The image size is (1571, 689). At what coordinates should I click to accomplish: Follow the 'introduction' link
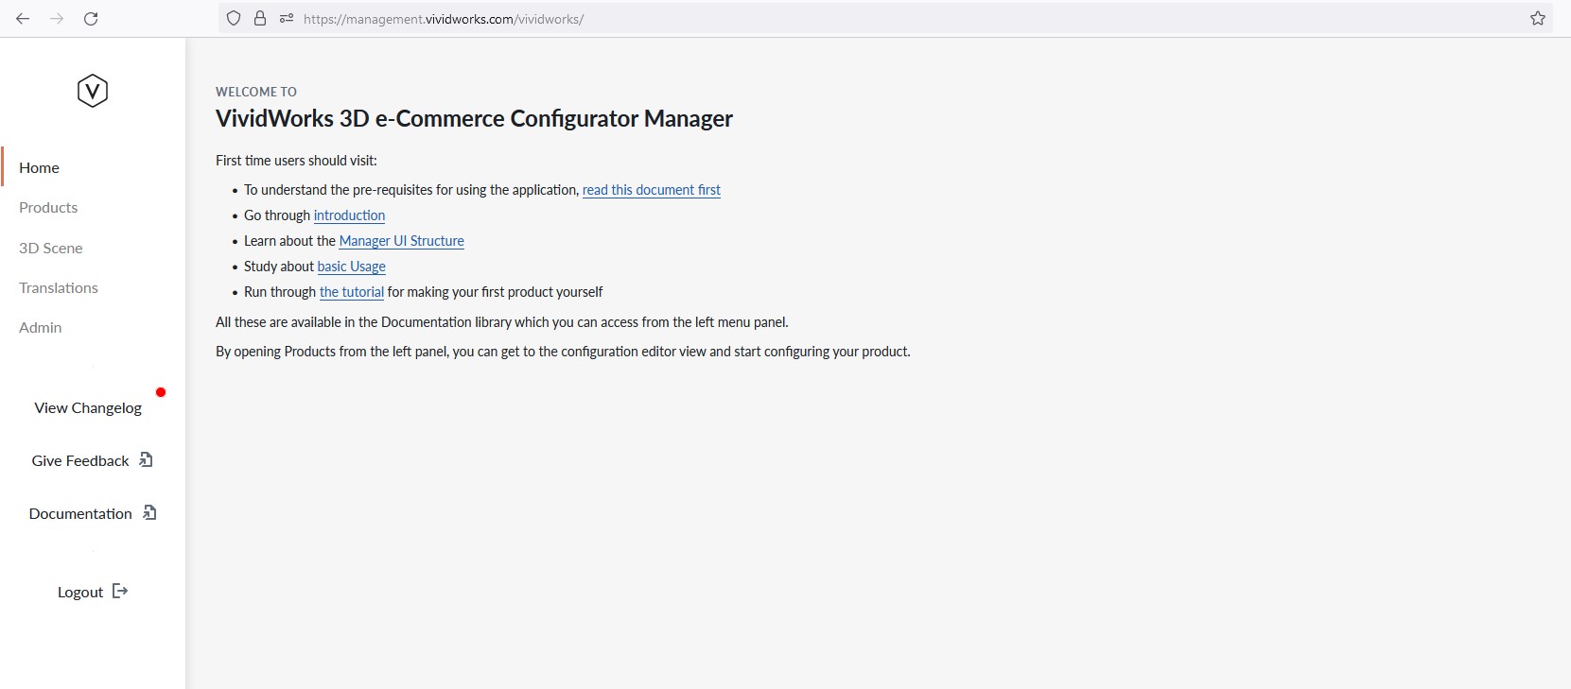(x=349, y=215)
